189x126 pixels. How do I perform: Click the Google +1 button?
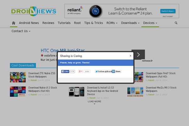pyautogui.click(x=81, y=72)
